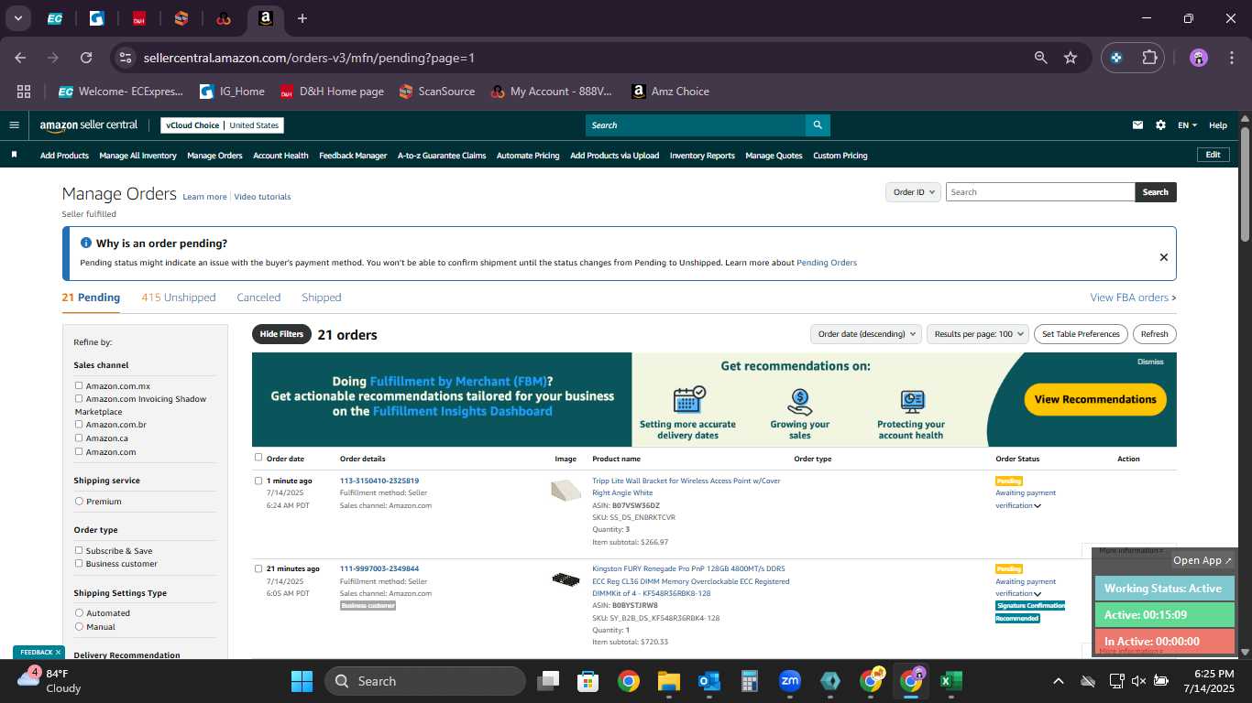
Task: Click Set Table Preferences button
Action: tap(1082, 334)
